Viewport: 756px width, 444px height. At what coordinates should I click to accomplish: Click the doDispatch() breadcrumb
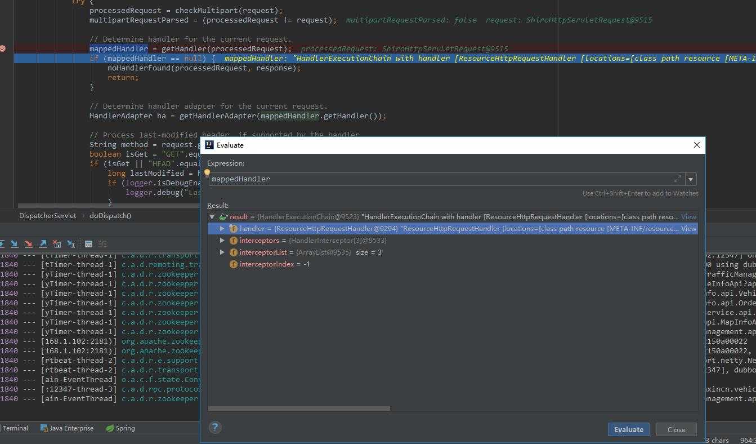coord(110,216)
